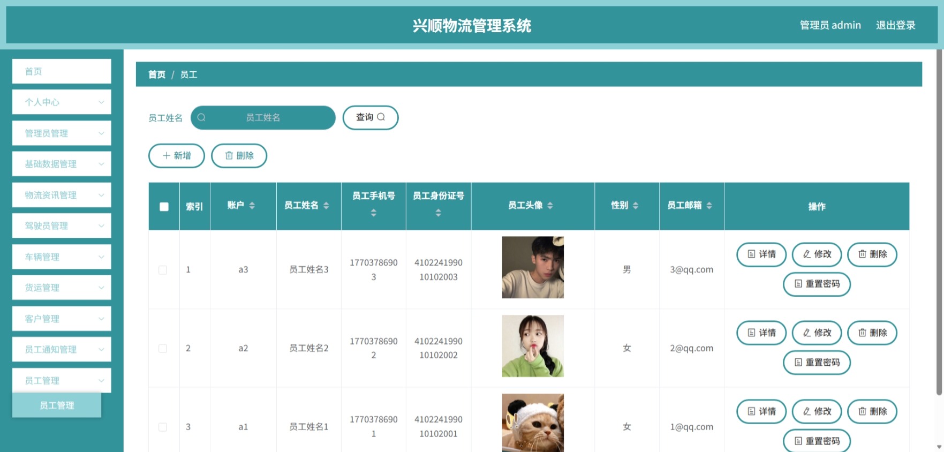This screenshot has height=452, width=944.
Task: Select the 员工管理 submenu item
Action: pyautogui.click(x=57, y=405)
